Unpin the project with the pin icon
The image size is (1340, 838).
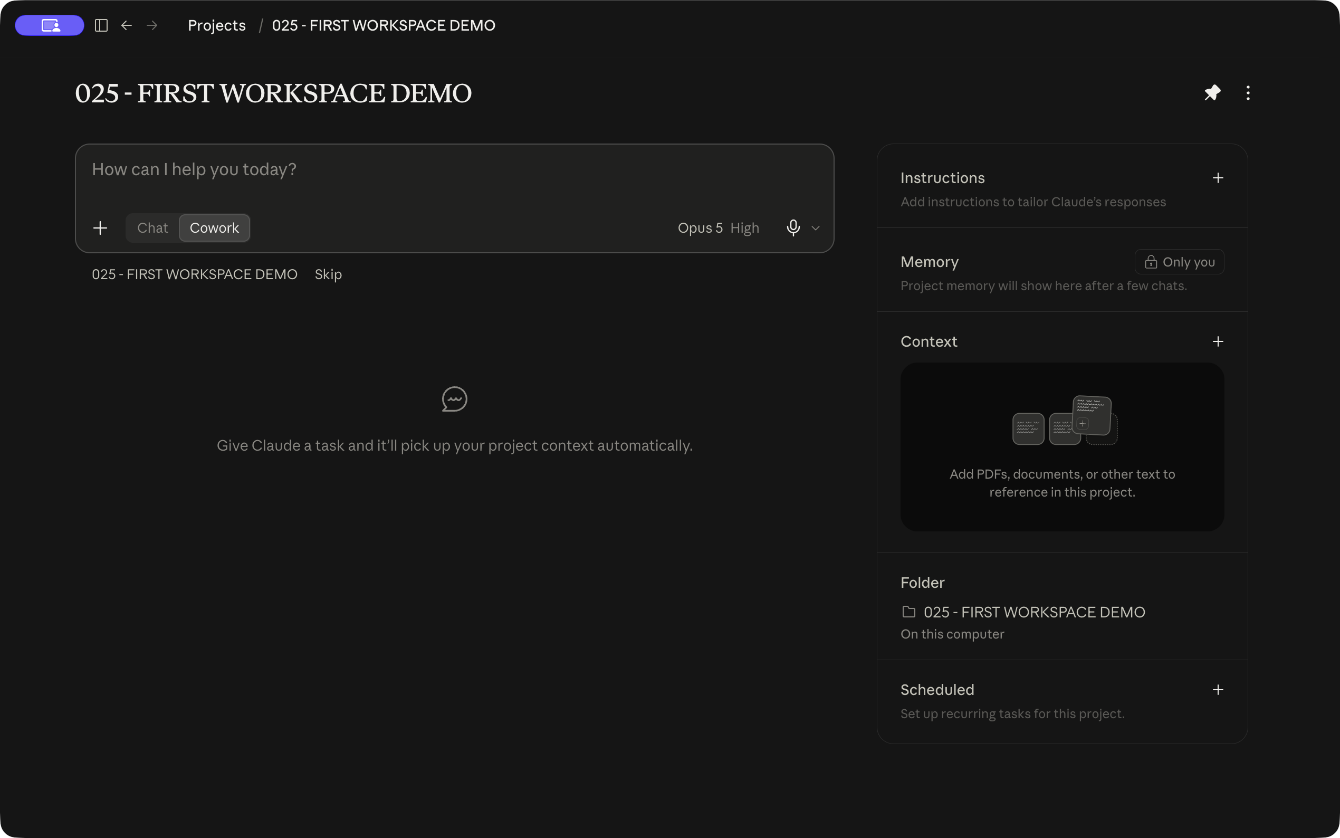pos(1212,92)
